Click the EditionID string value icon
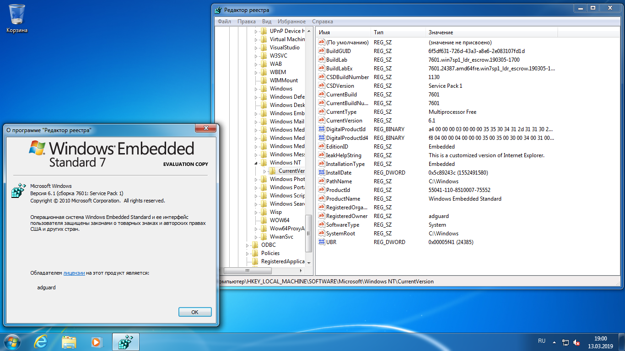 (321, 147)
